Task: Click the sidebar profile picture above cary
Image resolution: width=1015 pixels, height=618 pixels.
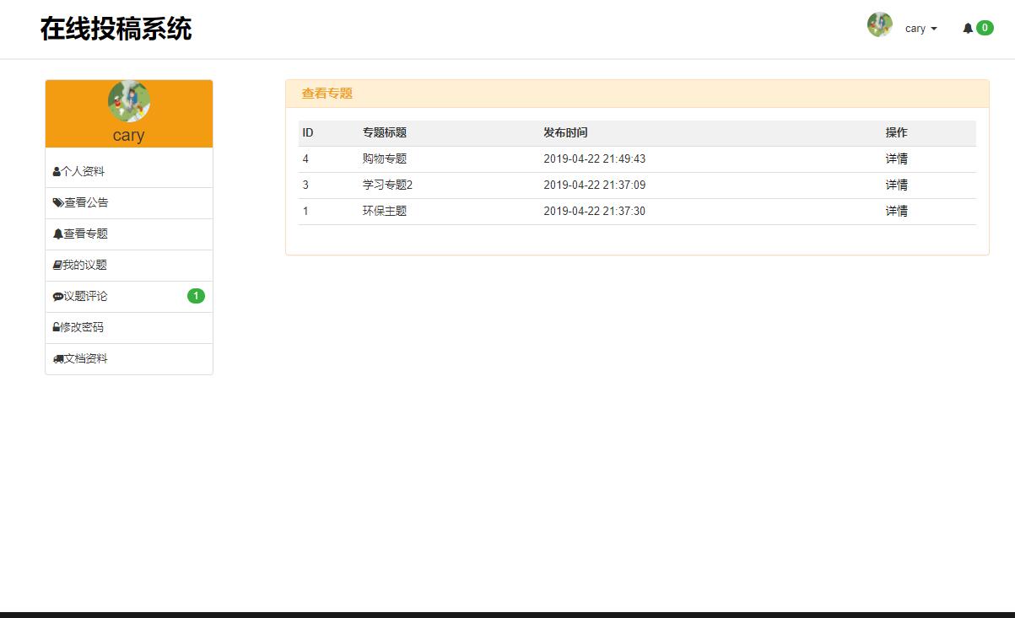Action: point(128,101)
